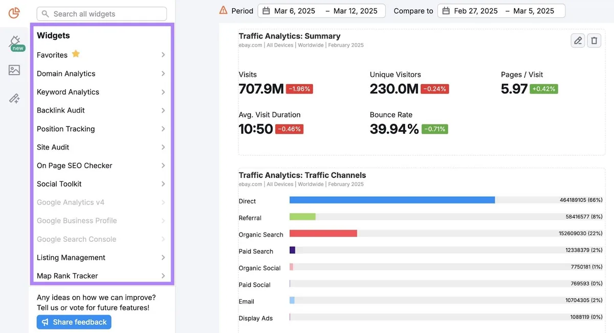Click the Organic Search red bar
This screenshot has height=333, width=614.
point(323,233)
